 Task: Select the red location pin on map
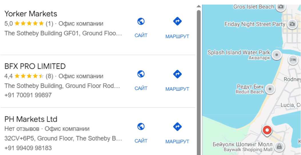pyautogui.click(x=267, y=131)
